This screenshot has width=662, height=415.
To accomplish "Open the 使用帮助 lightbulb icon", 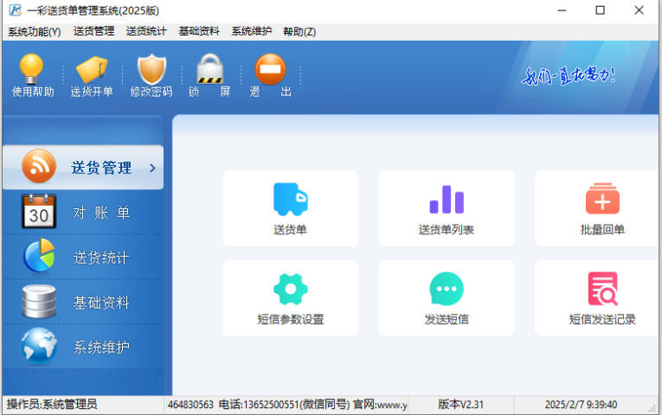I will (31, 69).
